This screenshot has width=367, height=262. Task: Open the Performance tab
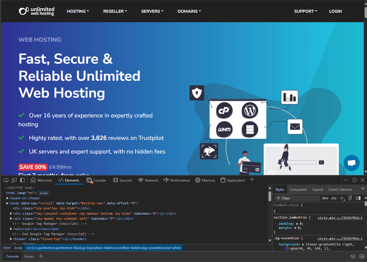[x=177, y=180]
